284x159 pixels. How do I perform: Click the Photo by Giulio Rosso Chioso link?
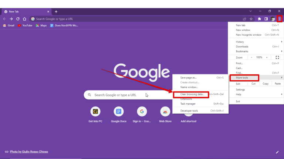click(29, 152)
